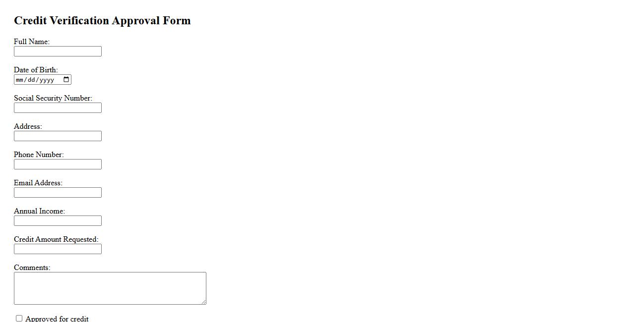Open the Date of Birth calendar picker

(66, 80)
